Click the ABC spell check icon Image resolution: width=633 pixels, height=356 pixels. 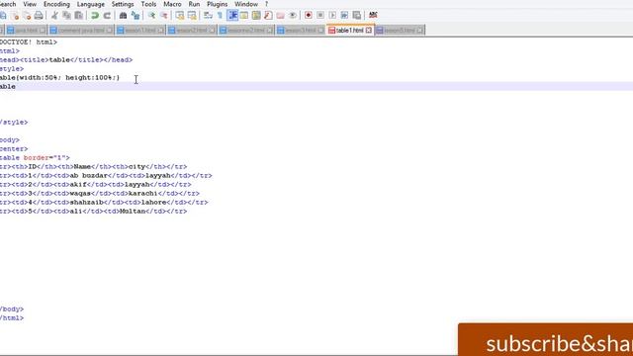(373, 15)
